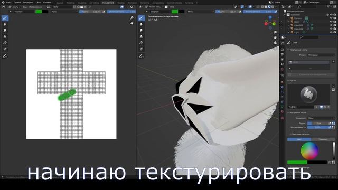
Task: Open Файл menu
Action: click(9, 2)
